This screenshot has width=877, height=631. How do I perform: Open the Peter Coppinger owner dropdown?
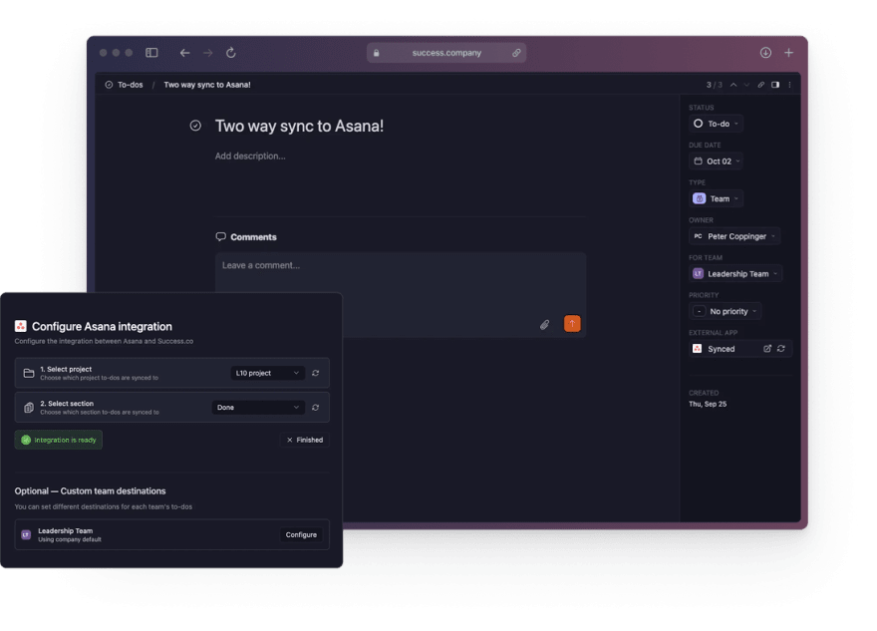734,236
